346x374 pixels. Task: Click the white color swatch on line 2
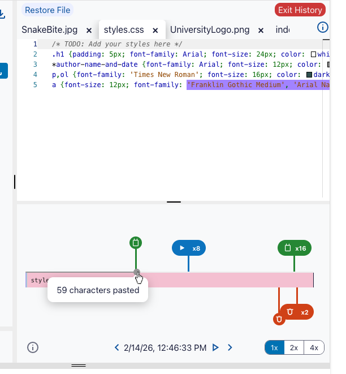coord(313,54)
